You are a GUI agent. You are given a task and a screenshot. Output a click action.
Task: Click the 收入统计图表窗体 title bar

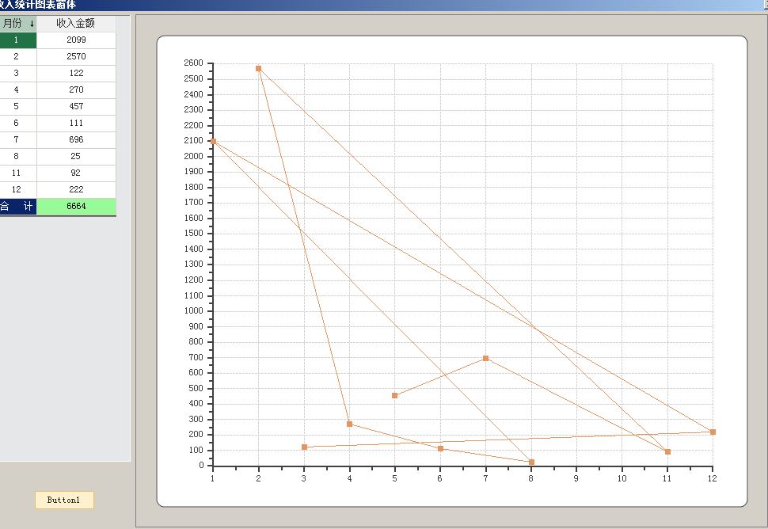[384, 5]
